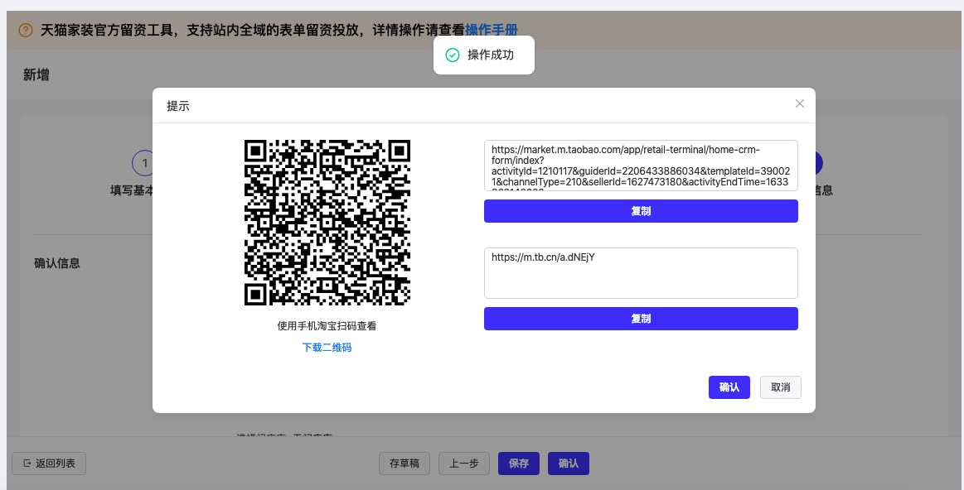
Task: Click the 操作成功 toast message
Action: pos(484,55)
